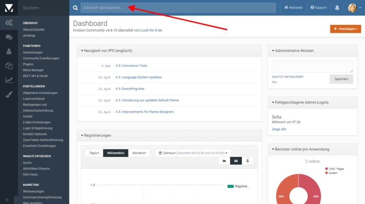This screenshot has width=365, height=204.
Task: Open Allgemeine Einstellungen in sidebar
Action: coord(40,93)
